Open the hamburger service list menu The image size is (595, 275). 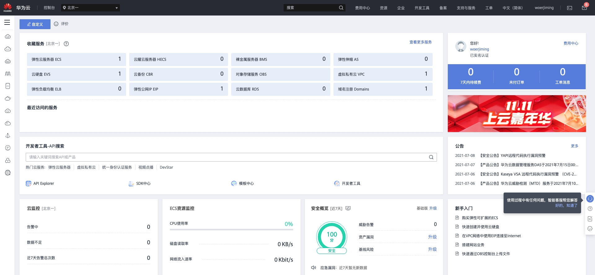click(7, 22)
